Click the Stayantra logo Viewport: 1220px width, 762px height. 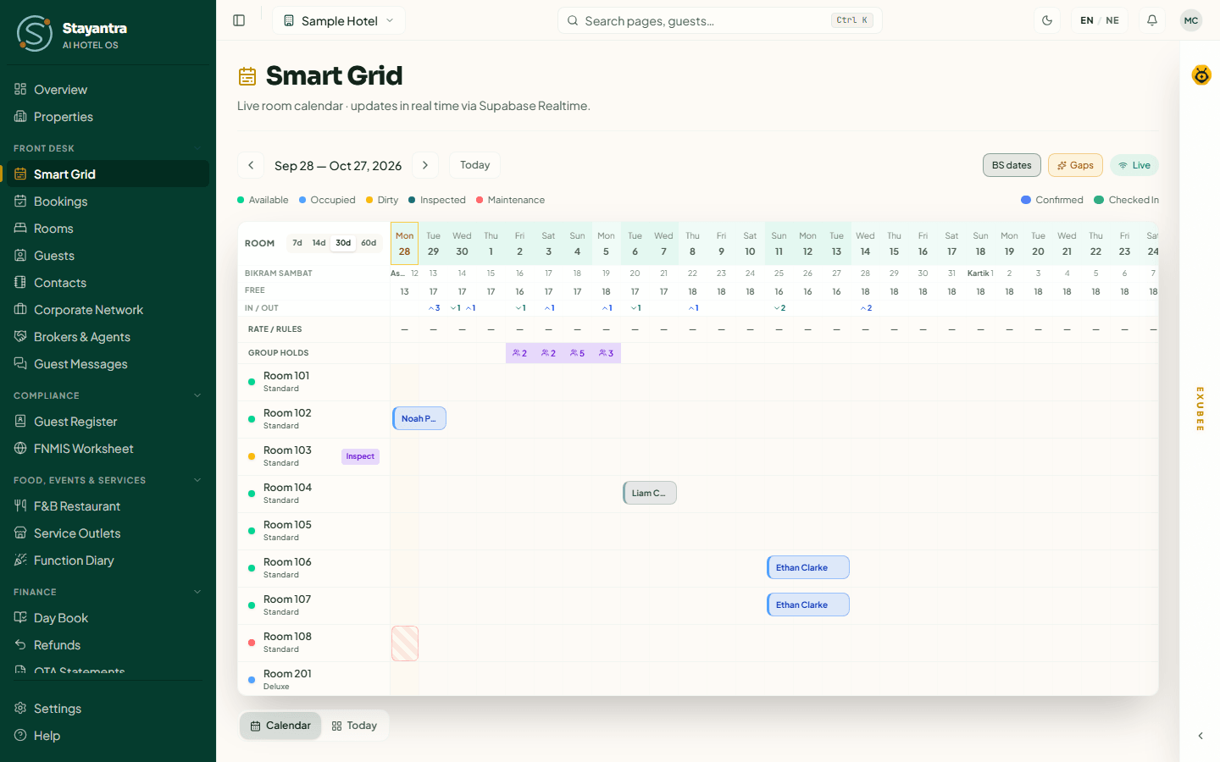(35, 34)
